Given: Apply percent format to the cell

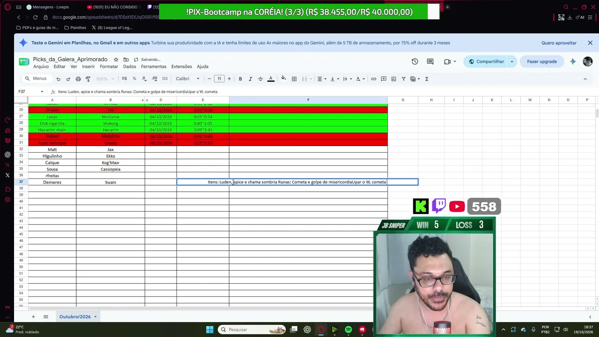Looking at the screenshot, I should click(x=134, y=79).
